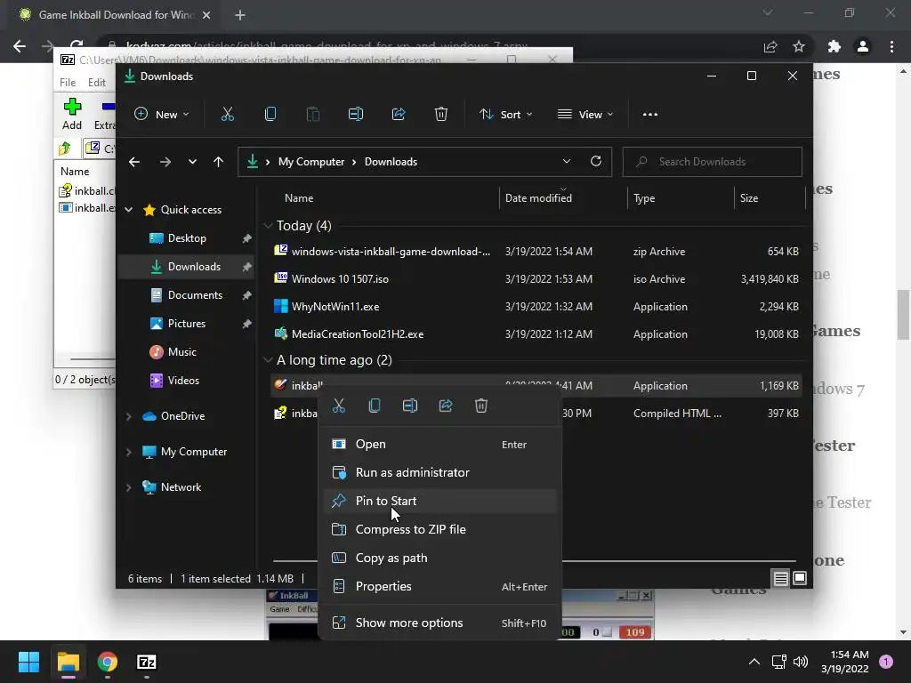The image size is (911, 683).
Task: Click volume icon in system tray
Action: click(801, 662)
